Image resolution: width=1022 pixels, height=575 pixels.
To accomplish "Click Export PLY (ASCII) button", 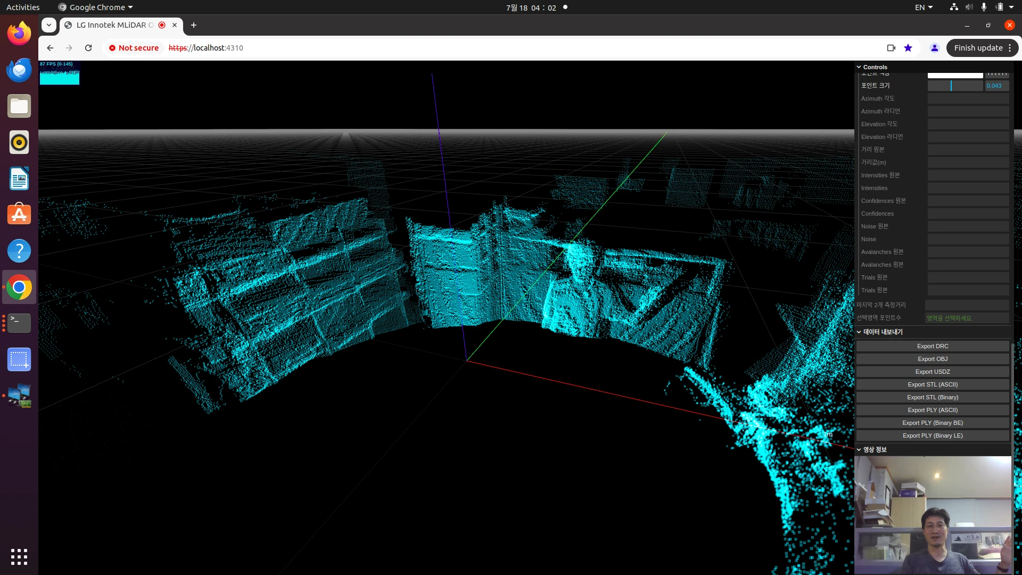I will (x=933, y=410).
